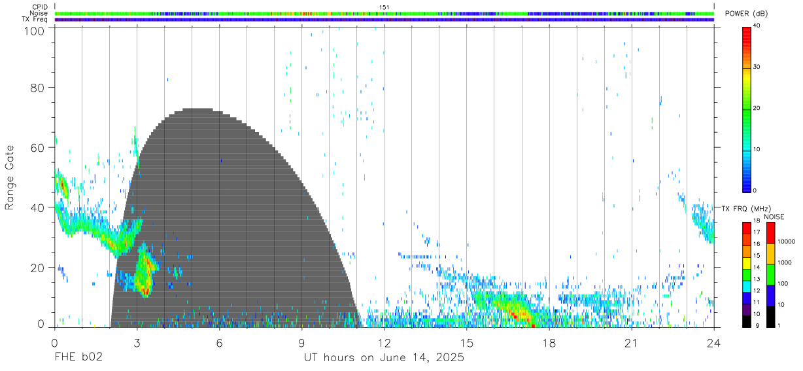Click the 40 tick on Range Gate axis

(38, 207)
